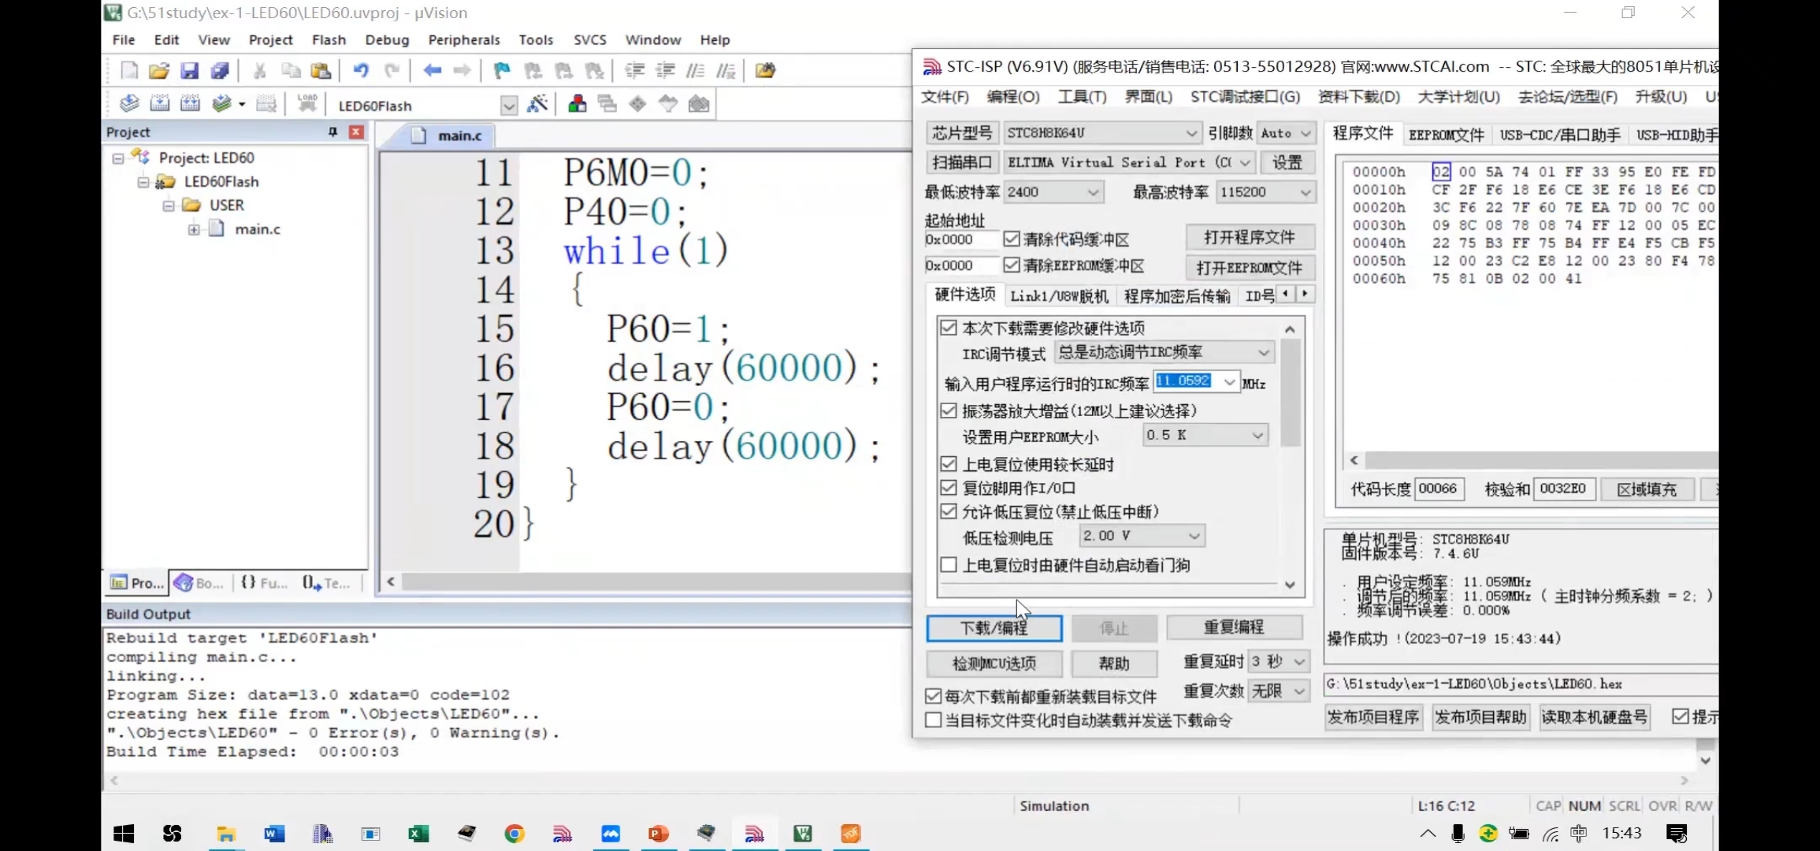This screenshot has height=851, width=1820.
Task: Click the Download LOAD icon in toolbar
Action: 306,104
